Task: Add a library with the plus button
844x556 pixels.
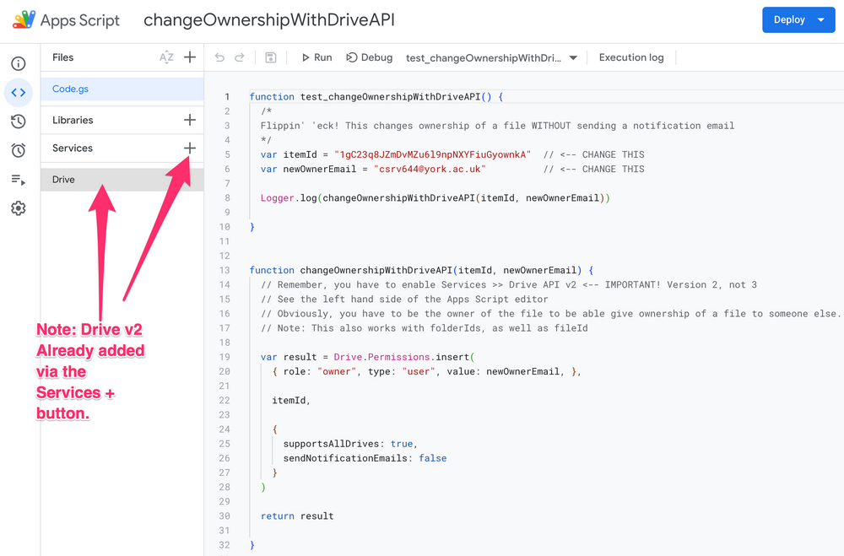Action: tap(190, 120)
